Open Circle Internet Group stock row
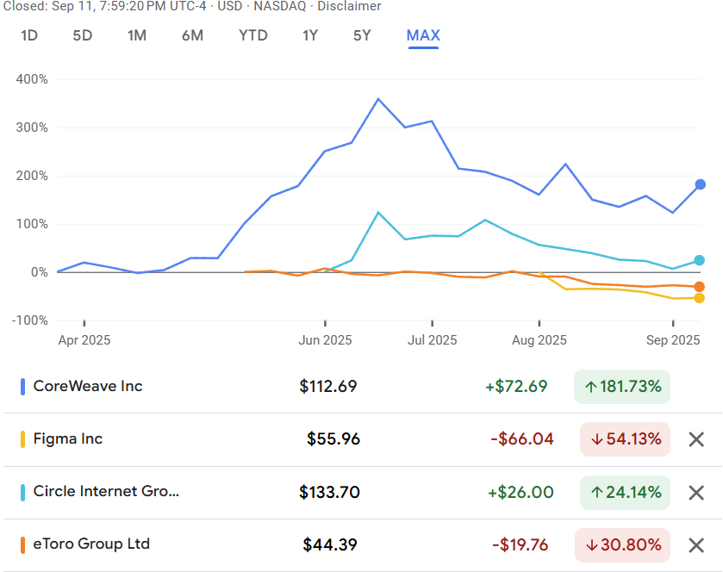The width and height of the screenshot is (723, 572). [363, 492]
